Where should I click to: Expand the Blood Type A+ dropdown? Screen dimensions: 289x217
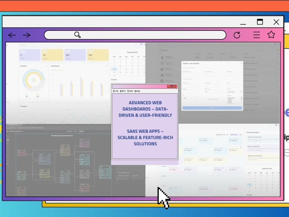[x=212, y=92]
